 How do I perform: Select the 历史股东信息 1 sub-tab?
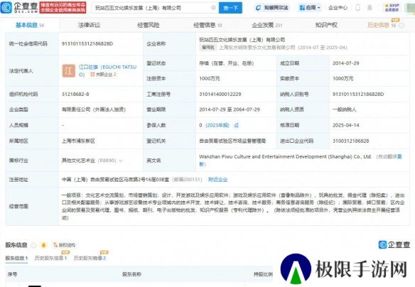[50, 258]
